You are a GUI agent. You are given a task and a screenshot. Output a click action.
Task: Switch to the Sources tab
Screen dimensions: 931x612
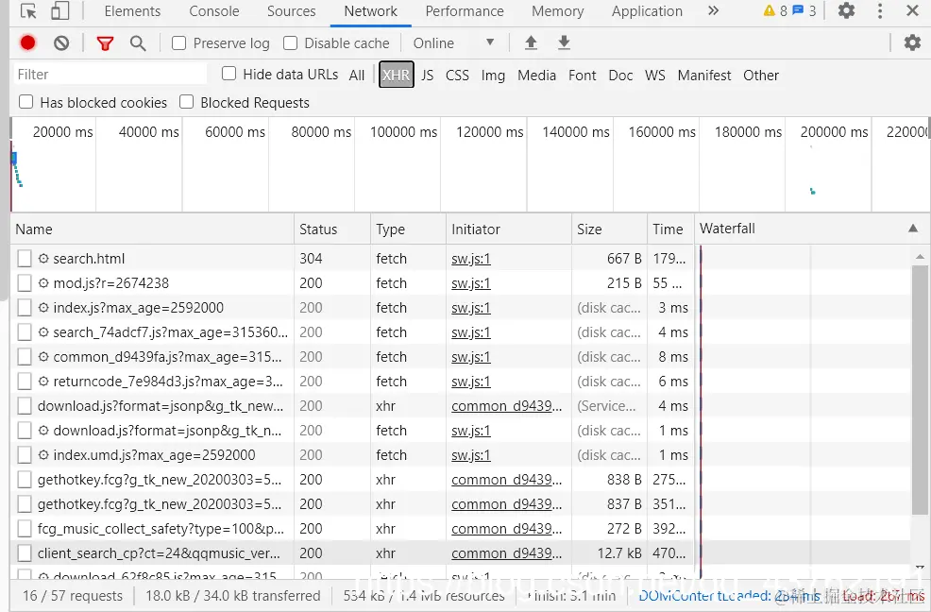[292, 11]
